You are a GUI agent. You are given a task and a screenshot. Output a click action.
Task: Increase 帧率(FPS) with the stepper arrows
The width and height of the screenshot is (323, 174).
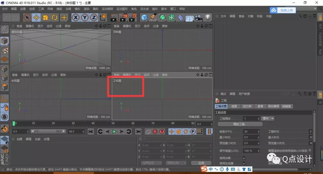[x=259, y=131]
